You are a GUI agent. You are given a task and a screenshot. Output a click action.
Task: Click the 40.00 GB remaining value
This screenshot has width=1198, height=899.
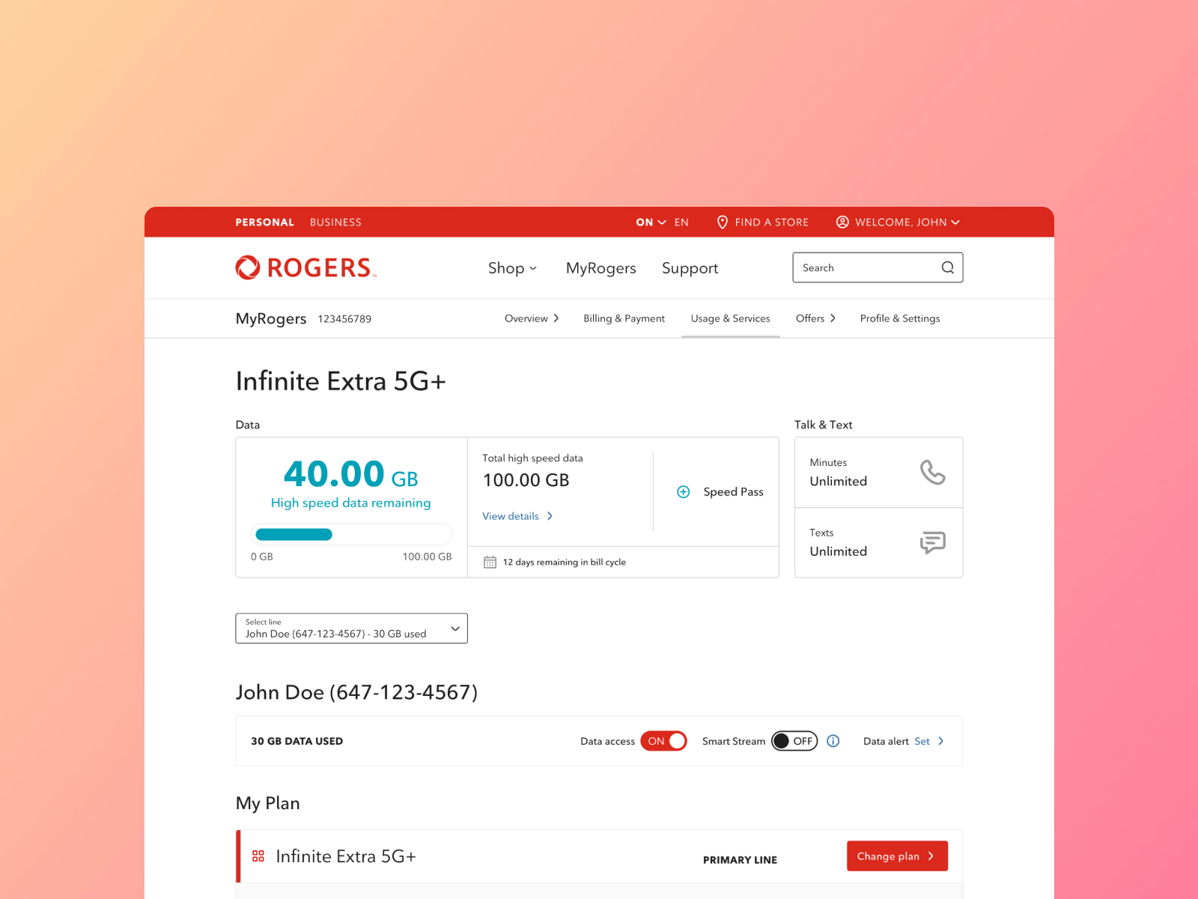[x=350, y=474]
